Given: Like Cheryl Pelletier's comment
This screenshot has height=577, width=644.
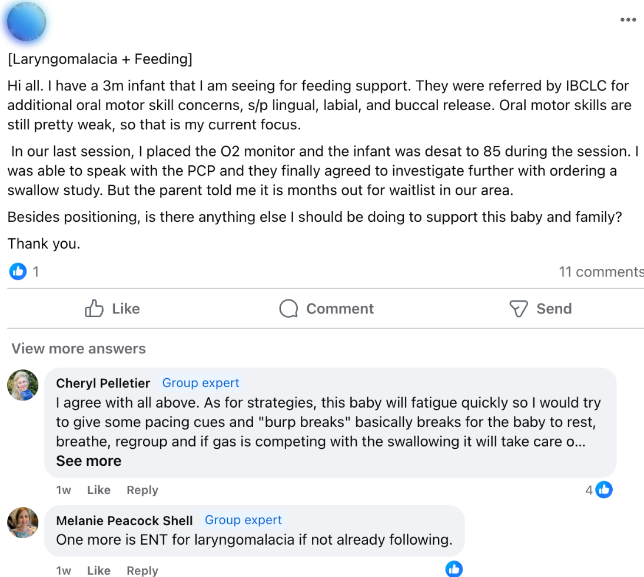Looking at the screenshot, I should tap(98, 490).
